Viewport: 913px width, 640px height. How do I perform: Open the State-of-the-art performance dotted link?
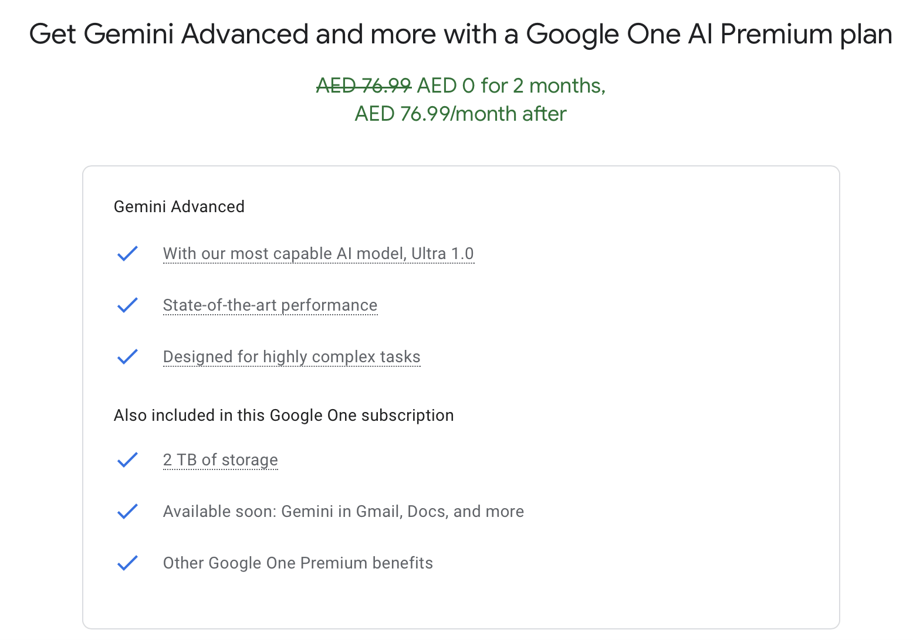(x=270, y=305)
